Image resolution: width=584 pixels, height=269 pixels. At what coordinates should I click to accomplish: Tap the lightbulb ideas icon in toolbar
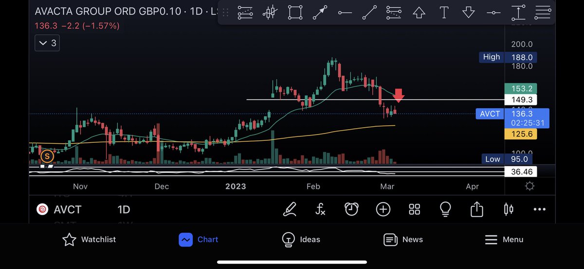click(445, 209)
